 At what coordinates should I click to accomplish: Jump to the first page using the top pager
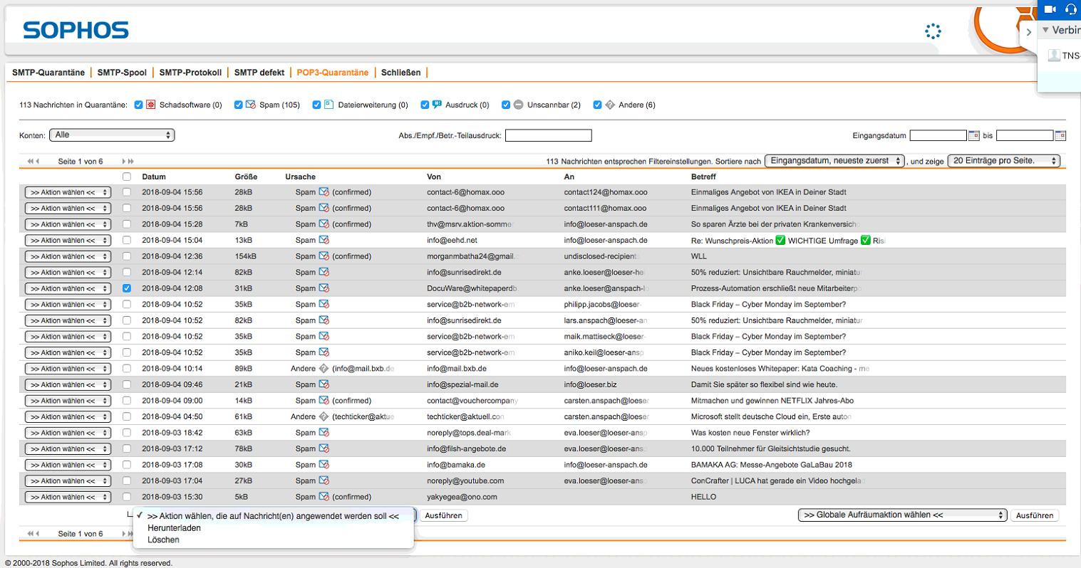click(x=30, y=162)
